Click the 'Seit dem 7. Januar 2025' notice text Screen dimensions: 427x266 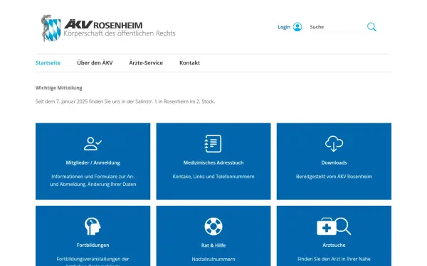tap(125, 101)
